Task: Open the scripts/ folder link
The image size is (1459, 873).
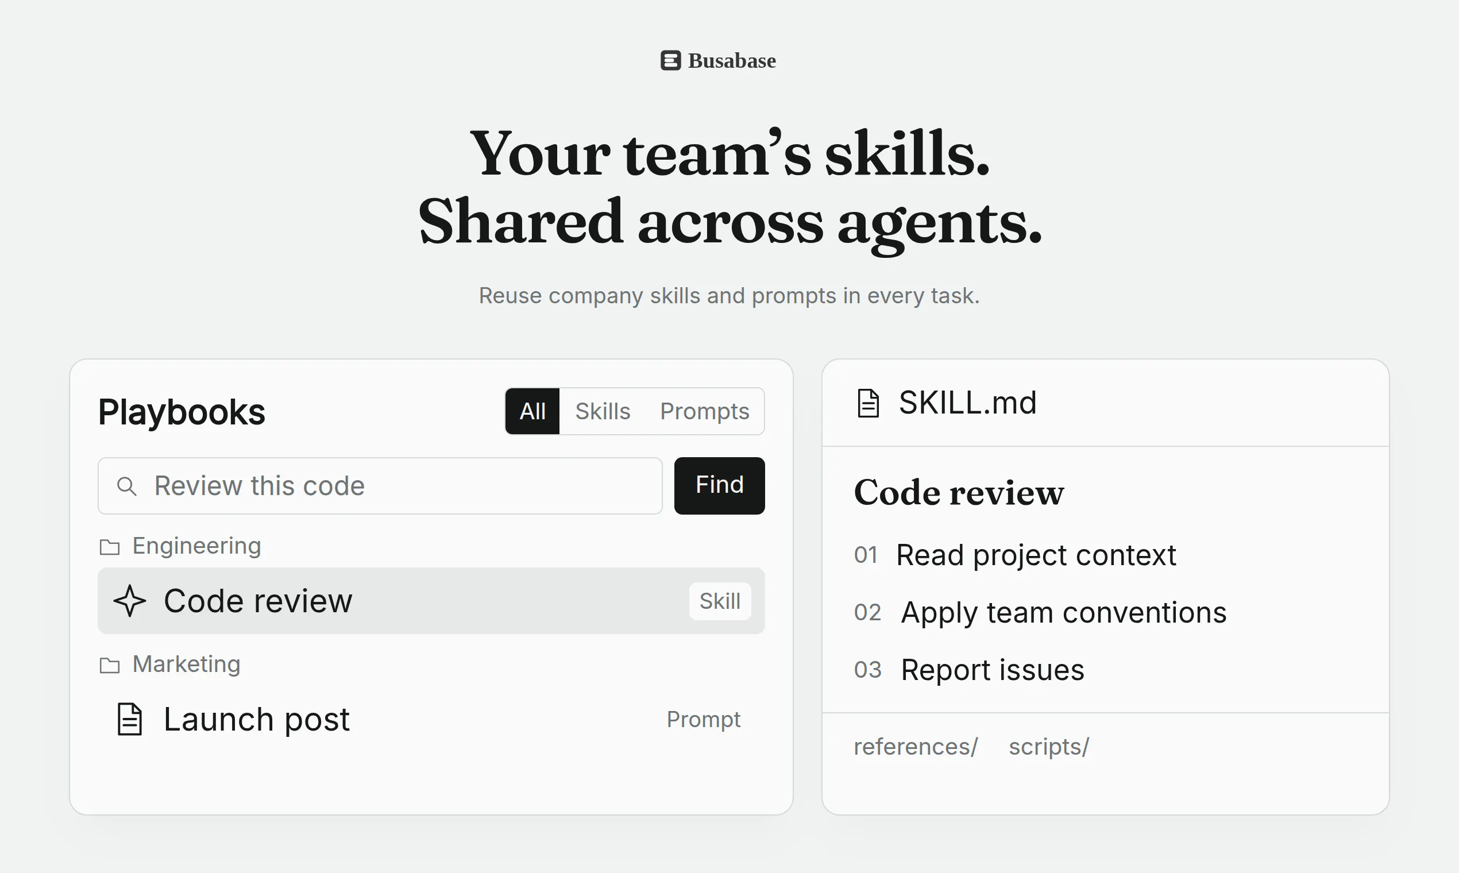Action: [x=1049, y=747]
